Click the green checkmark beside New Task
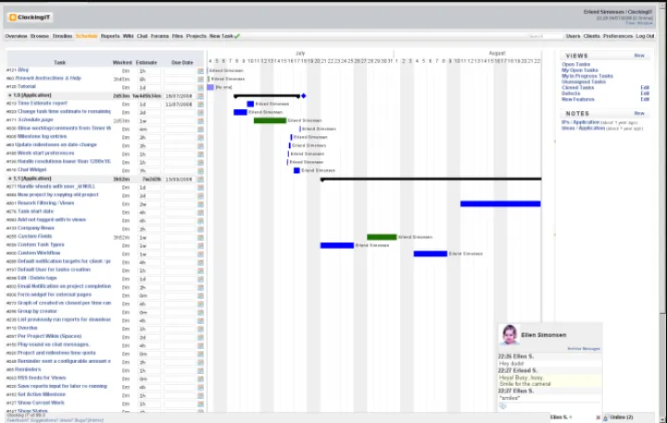The width and height of the screenshot is (667, 423). (237, 36)
